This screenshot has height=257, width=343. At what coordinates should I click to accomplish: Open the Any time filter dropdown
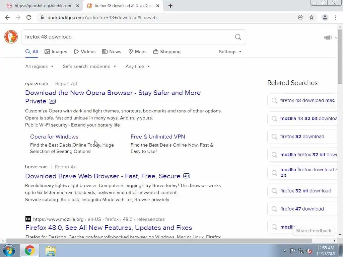tap(138, 67)
